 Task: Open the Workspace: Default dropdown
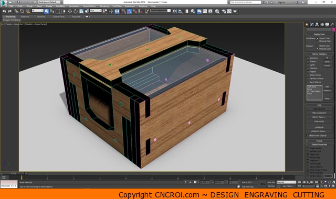49,2
